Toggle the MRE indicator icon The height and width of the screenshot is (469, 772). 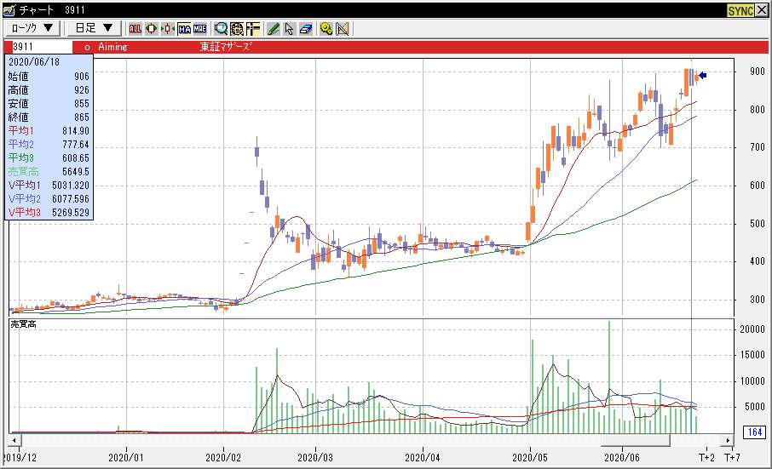click(199, 28)
